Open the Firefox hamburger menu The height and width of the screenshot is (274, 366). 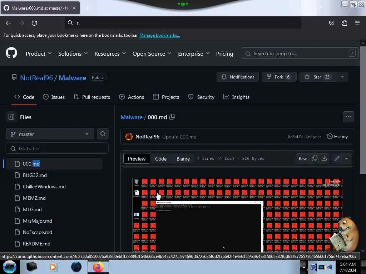357,23
